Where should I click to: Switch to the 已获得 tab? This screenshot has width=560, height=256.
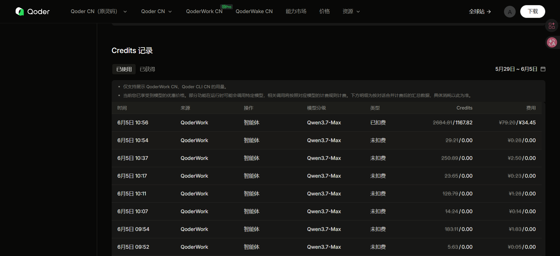point(147,69)
